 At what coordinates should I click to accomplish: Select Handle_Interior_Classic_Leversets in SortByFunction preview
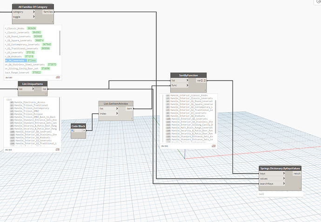pyautogui.click(x=191, y=98)
